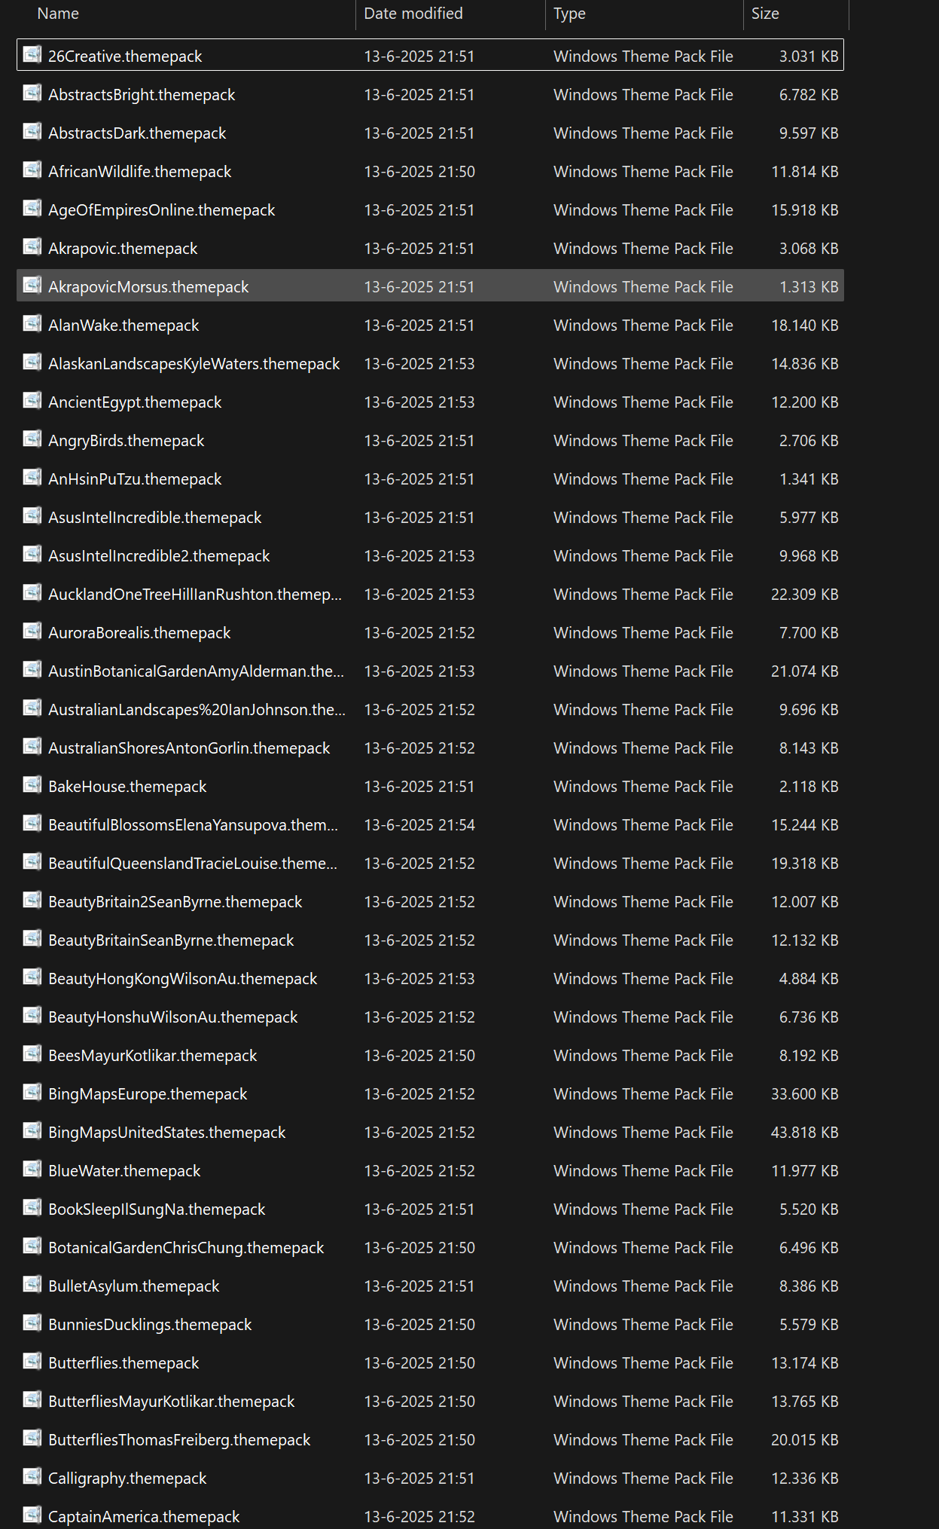Click the AnHsinPuTzu.themepack file icon
The width and height of the screenshot is (939, 1529).
(32, 478)
